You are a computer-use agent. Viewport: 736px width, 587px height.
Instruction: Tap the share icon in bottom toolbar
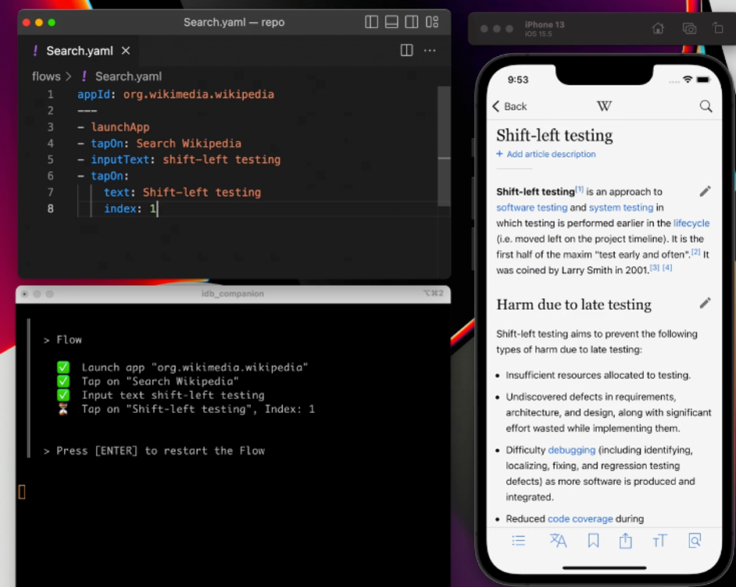click(625, 541)
